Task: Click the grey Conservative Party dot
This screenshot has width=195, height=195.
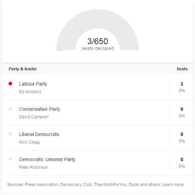Action: point(10,109)
